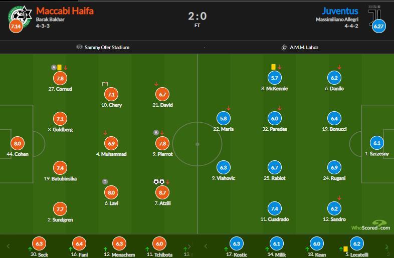This screenshot has height=258, width=394.
Task: Select goalkeeper Cohen's 8.0 rating badge
Action: 18,143
